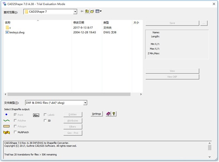This screenshot has width=219, height=162.
Task: Click the Polygon rectangle symbol icon
Action: [x=7, y=126]
